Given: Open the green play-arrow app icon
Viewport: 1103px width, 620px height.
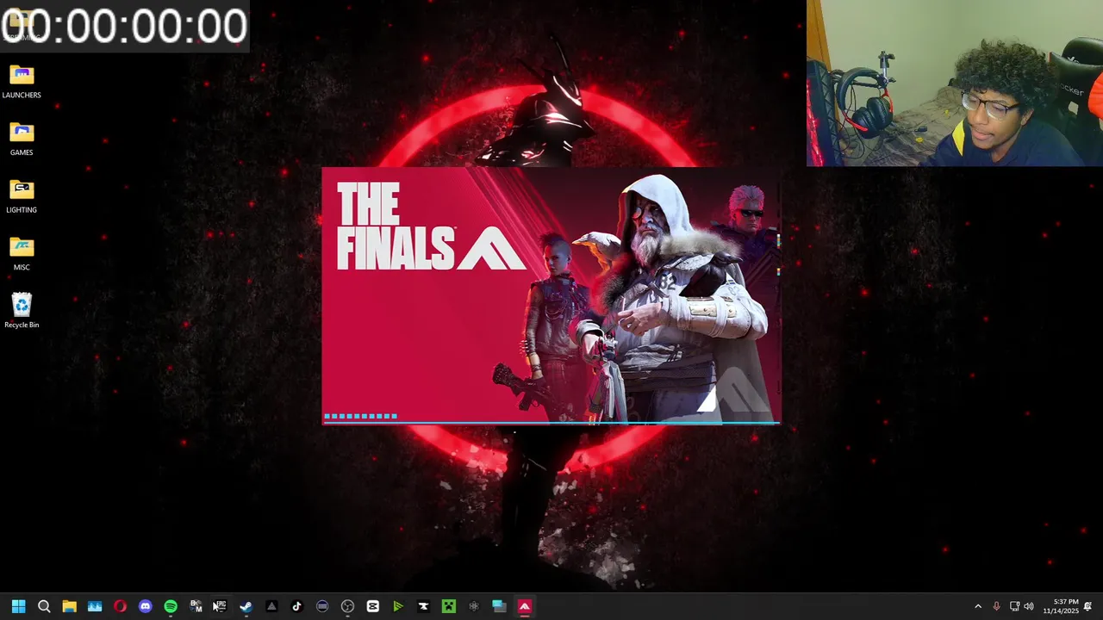Looking at the screenshot, I should point(398,606).
